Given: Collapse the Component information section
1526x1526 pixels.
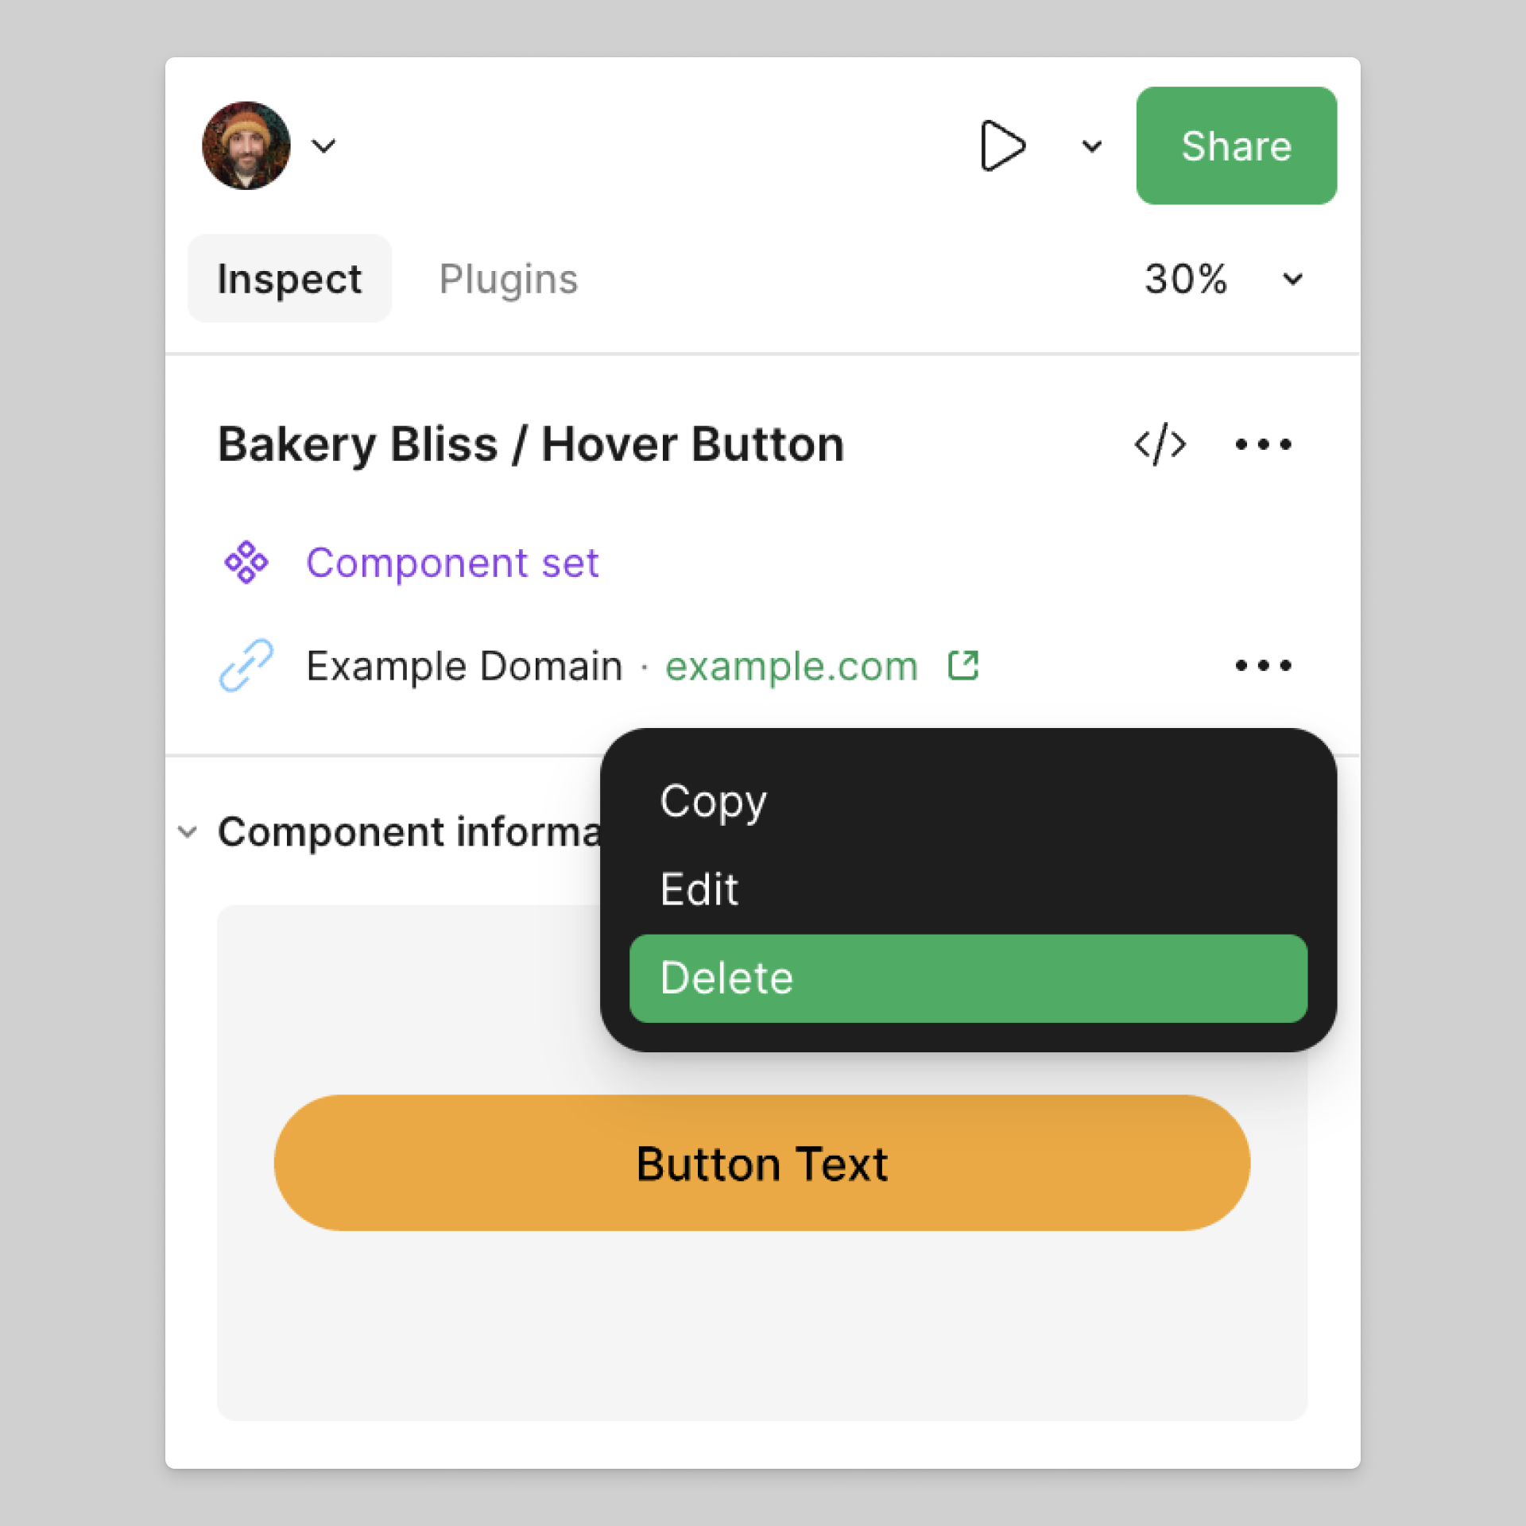Looking at the screenshot, I should click(188, 832).
